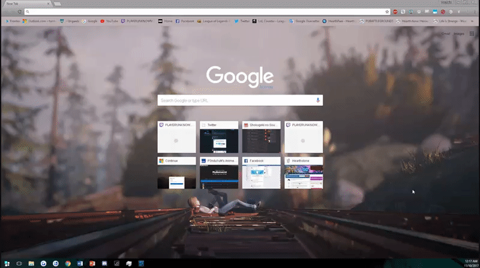Viewport: 480px width, 268px height.
Task: Open the Hearthstone Heroes bookmark
Action: (x=413, y=21)
